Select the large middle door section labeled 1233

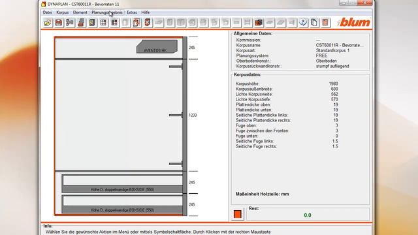click(x=119, y=115)
